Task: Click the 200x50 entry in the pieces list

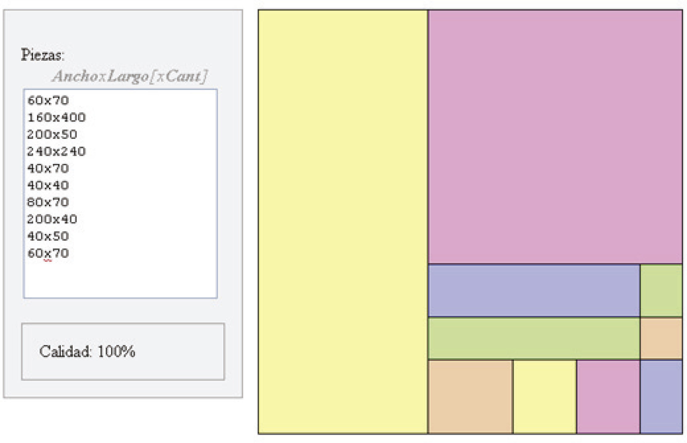Action: 52,134
